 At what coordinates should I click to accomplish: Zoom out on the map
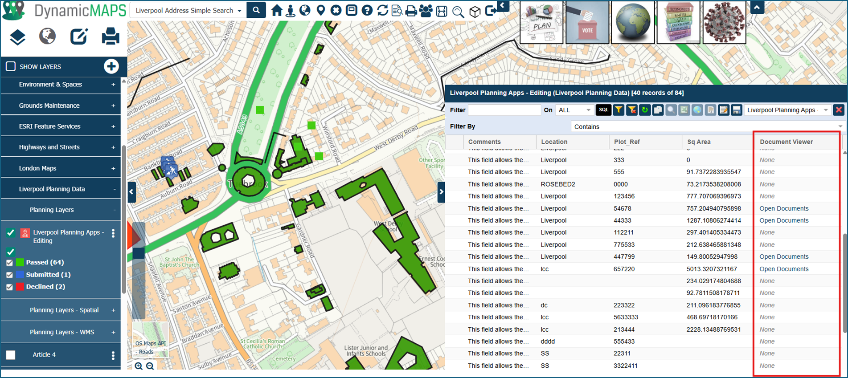point(150,366)
